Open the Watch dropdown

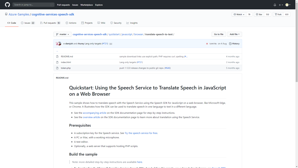pyautogui.click(x=239, y=14)
